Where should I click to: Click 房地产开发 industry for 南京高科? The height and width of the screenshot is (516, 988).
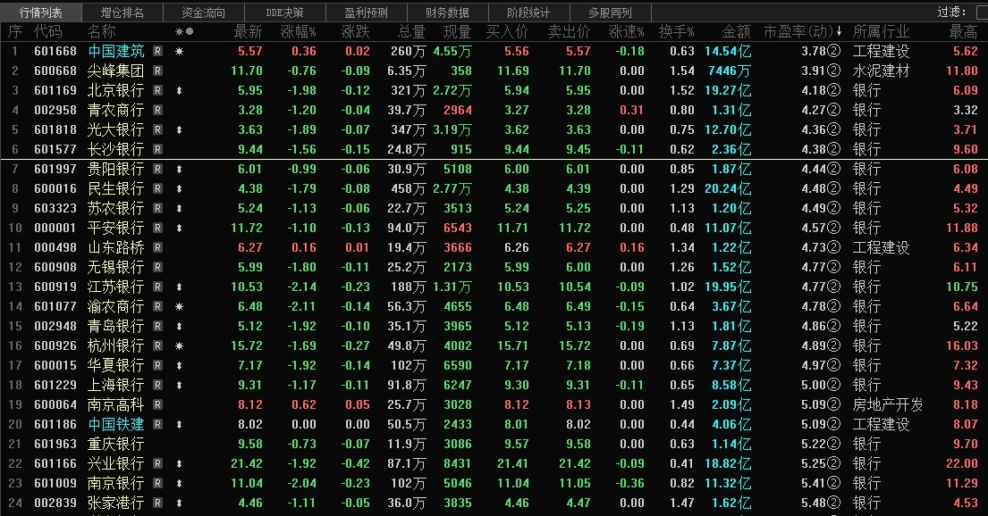(x=888, y=404)
